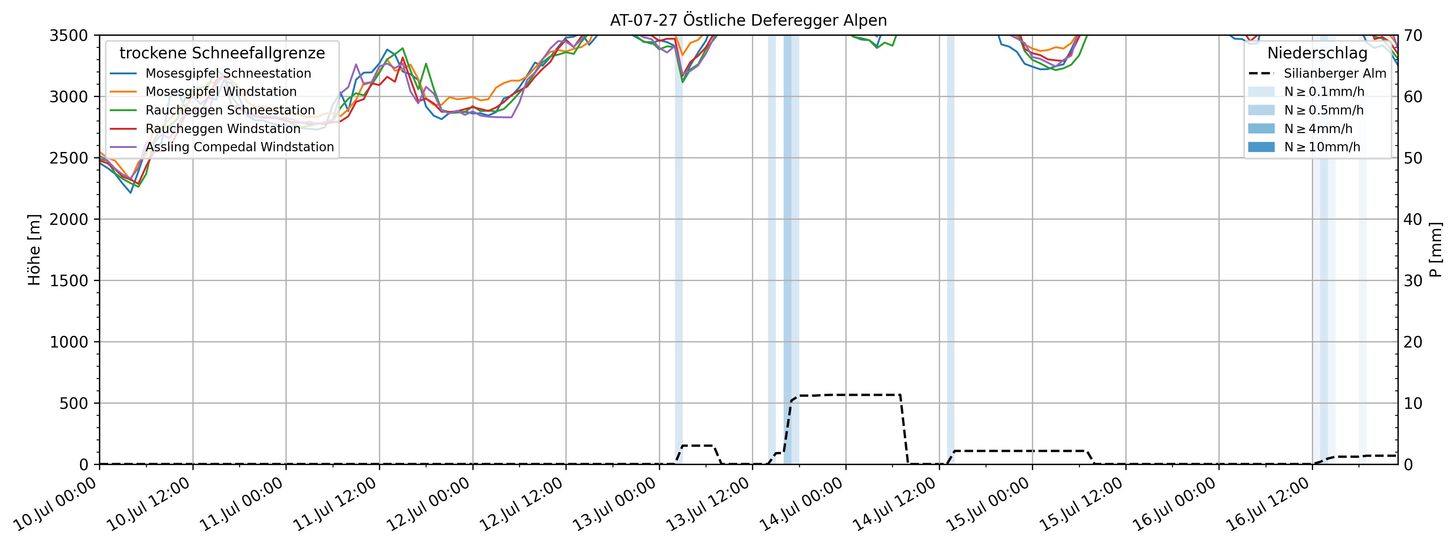
Task: Click the Silianberger Alm dashed legend entry
Action: (1335, 73)
